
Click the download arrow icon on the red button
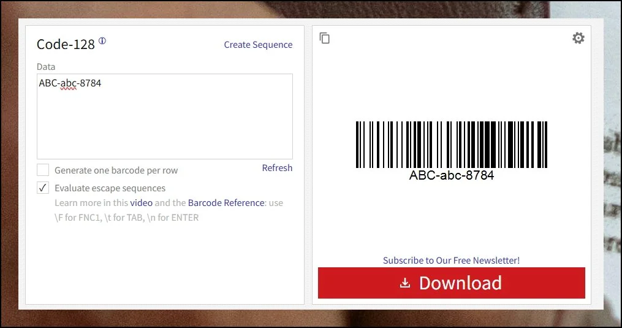point(404,283)
